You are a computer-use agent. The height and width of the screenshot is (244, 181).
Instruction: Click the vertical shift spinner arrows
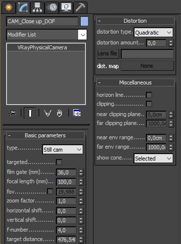tap(81, 220)
